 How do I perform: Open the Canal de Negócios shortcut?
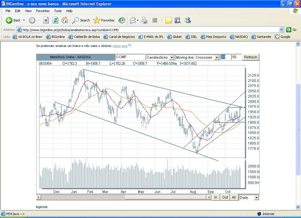pyautogui.click(x=119, y=37)
